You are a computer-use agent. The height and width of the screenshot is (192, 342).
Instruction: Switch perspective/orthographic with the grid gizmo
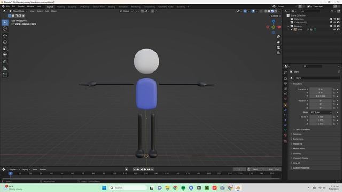pyautogui.click(x=278, y=53)
